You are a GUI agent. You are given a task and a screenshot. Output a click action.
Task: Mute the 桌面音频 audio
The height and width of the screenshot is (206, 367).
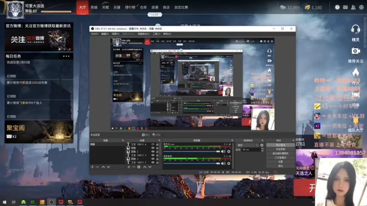[223, 163]
